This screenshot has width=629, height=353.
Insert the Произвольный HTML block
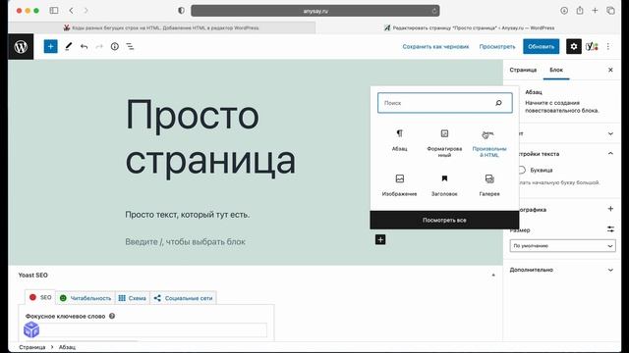click(489, 143)
